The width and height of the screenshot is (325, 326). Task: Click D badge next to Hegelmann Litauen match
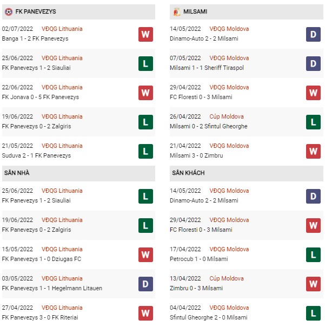click(145, 284)
